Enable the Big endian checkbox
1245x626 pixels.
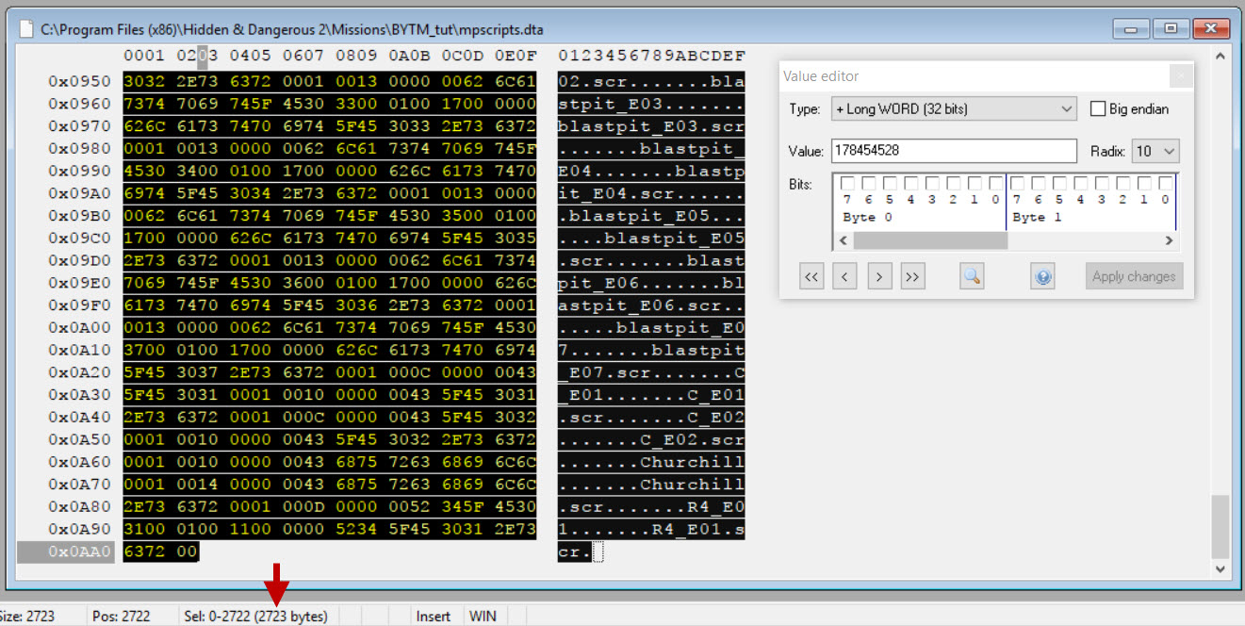(x=1098, y=109)
